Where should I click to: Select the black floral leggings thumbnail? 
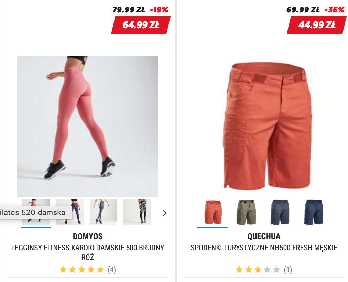click(137, 212)
